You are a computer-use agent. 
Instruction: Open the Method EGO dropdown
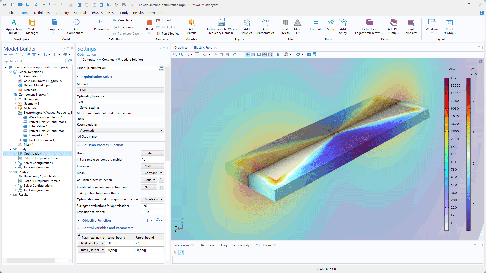[120, 90]
